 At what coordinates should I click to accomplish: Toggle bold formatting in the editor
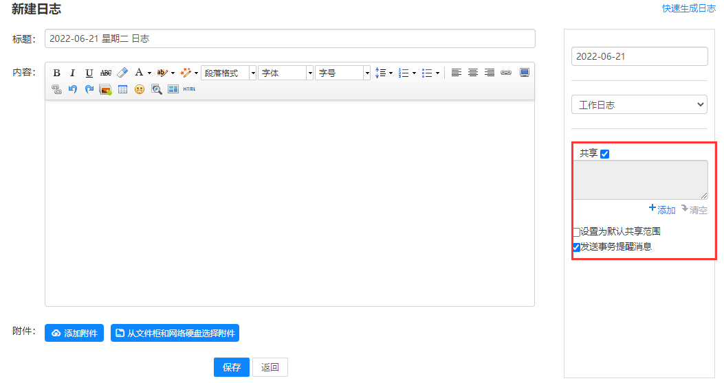57,73
